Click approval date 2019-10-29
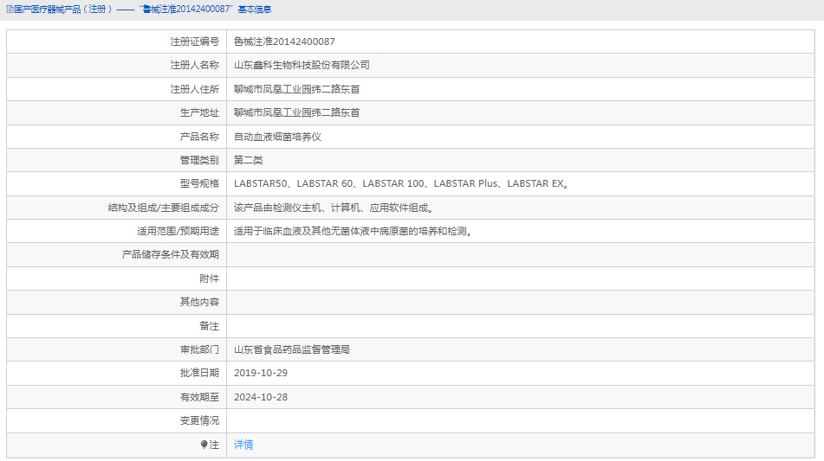 click(x=261, y=373)
